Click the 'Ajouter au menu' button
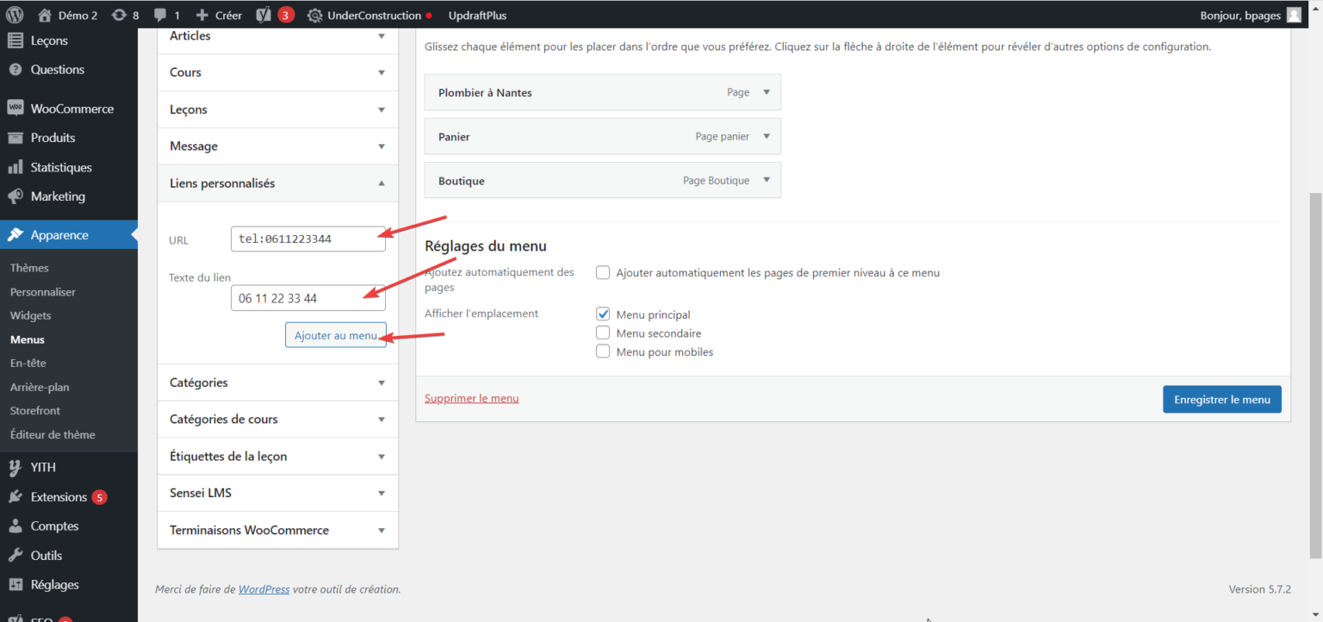 pos(336,334)
